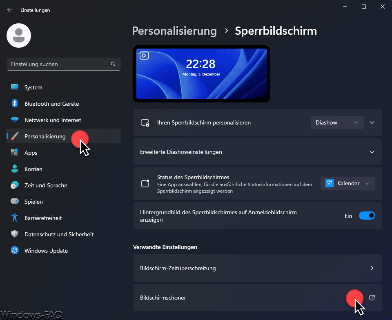Click the Personalisierung paintbrush icon
The image size is (392, 320).
click(15, 136)
